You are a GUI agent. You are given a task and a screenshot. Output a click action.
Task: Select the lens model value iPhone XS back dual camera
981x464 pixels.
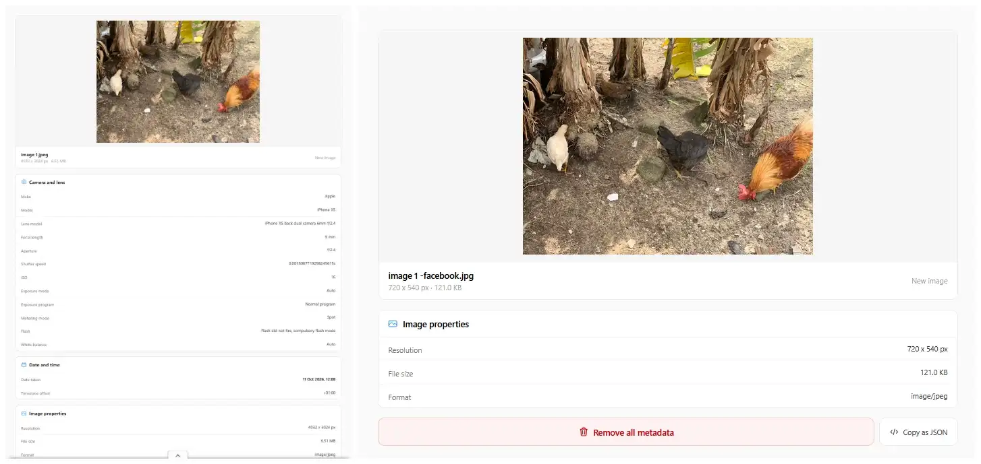pyautogui.click(x=300, y=223)
